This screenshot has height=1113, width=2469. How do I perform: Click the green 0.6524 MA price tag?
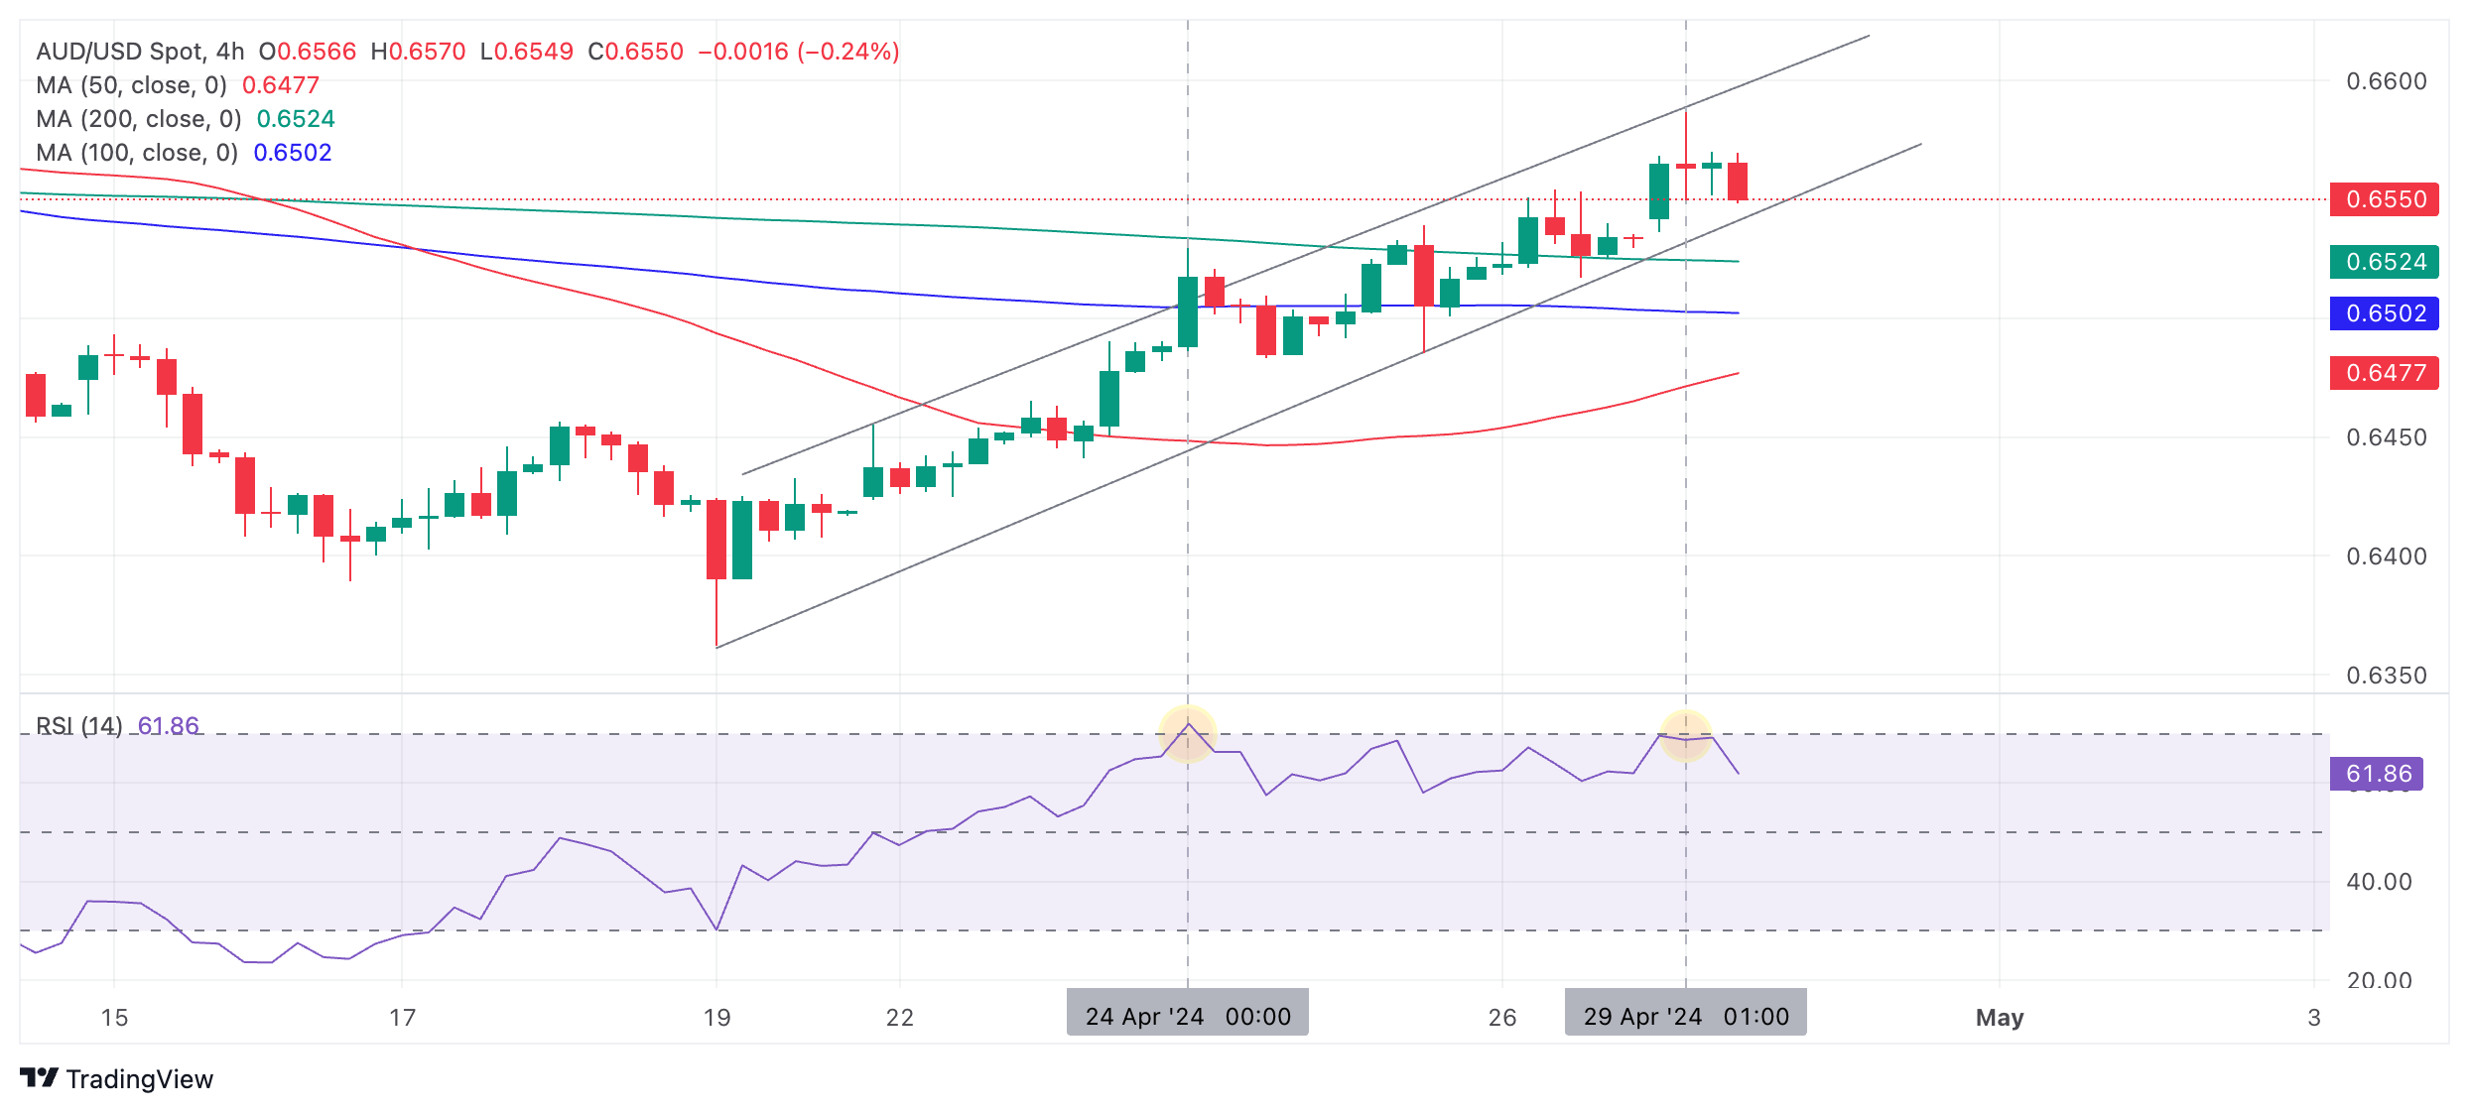pyautogui.click(x=2384, y=262)
